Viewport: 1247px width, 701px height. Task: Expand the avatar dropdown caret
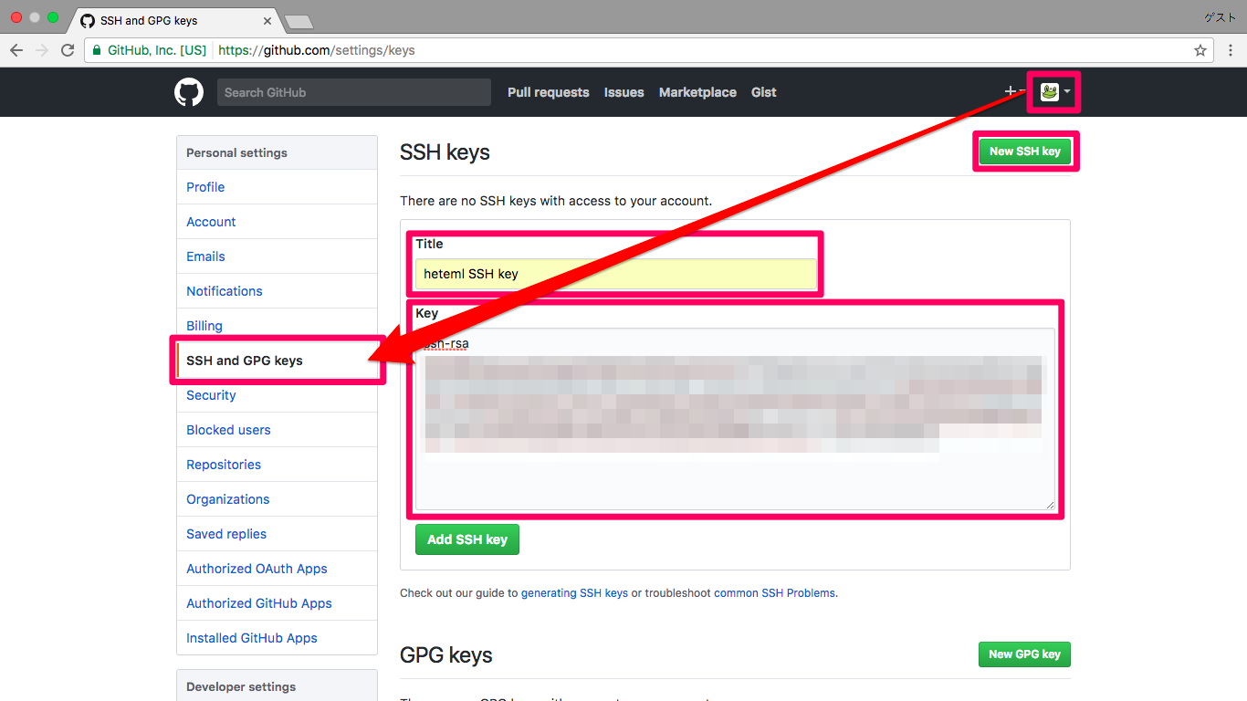[1066, 91]
